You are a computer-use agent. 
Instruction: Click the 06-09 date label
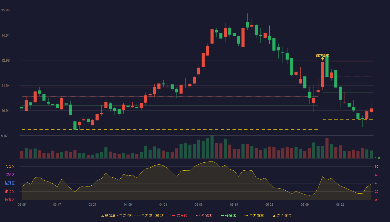pyautogui.click(x=305, y=205)
